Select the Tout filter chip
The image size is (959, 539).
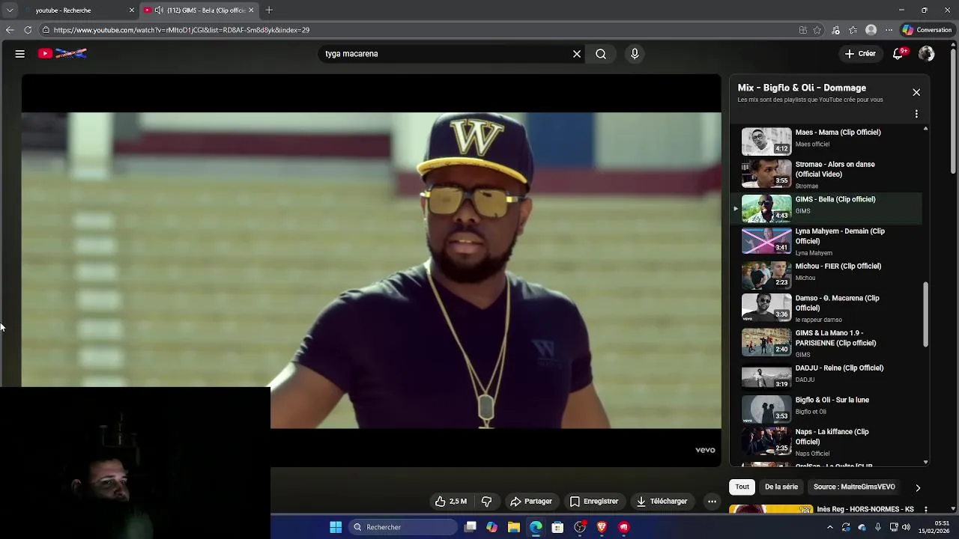pyautogui.click(x=742, y=487)
